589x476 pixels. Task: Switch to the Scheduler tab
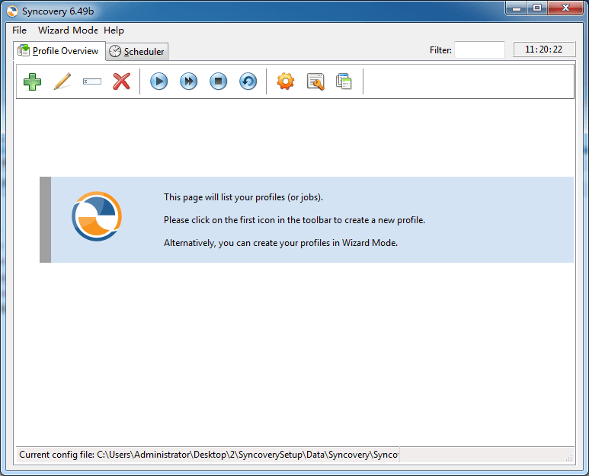(137, 52)
